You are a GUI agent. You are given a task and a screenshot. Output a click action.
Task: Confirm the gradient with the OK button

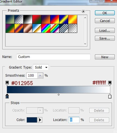[x=105, y=13]
